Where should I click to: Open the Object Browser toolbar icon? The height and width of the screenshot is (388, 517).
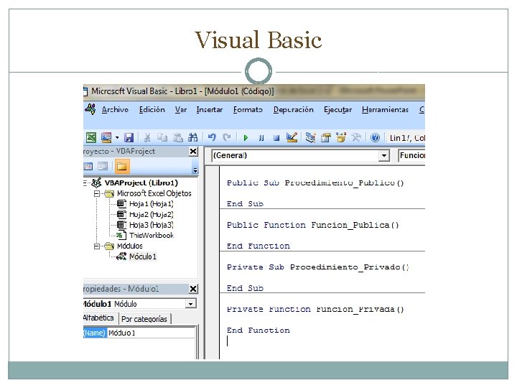click(341, 137)
